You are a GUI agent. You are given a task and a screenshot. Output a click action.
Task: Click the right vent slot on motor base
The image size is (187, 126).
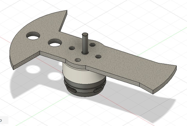click(x=97, y=90)
